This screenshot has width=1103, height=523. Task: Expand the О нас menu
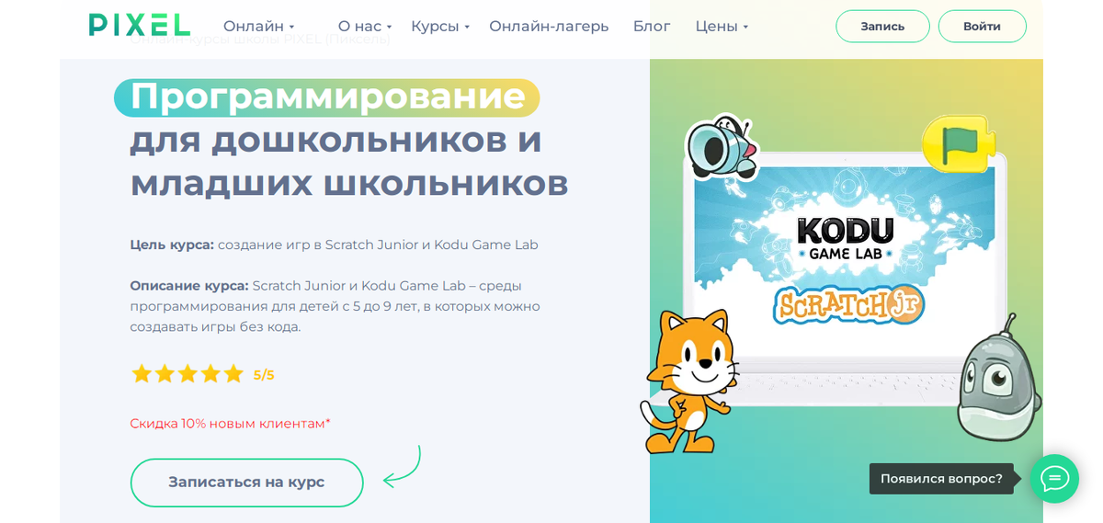365,27
